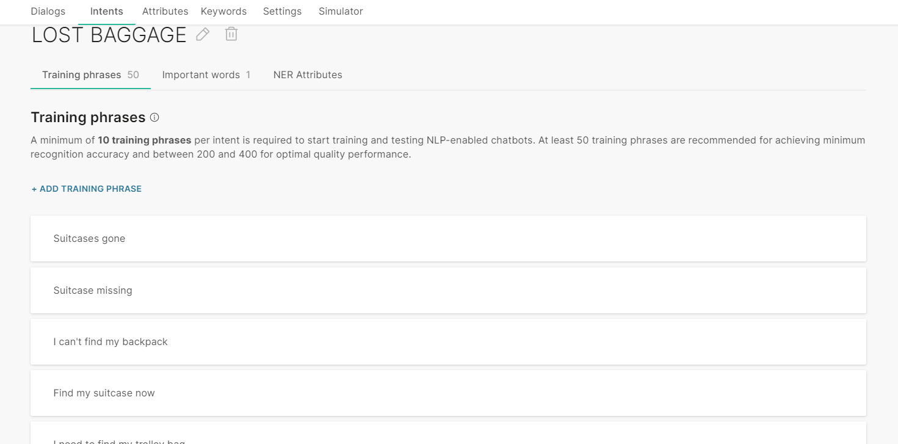Open the NER Attributes sub-tab

point(308,75)
